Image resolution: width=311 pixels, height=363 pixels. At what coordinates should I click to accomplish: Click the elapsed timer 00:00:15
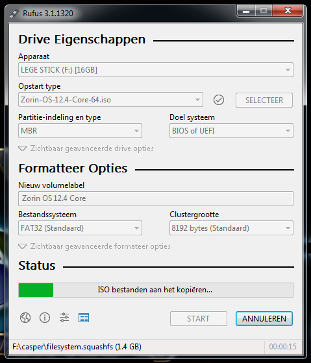(x=282, y=347)
